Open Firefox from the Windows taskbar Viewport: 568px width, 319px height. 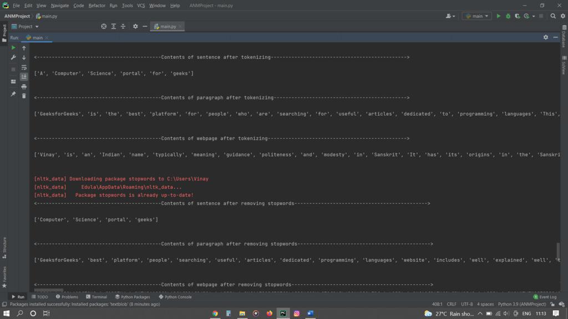click(x=270, y=313)
